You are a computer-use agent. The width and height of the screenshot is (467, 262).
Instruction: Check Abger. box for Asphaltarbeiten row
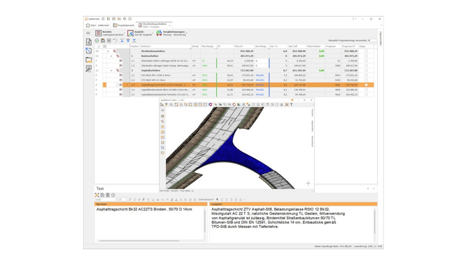pos(366,70)
